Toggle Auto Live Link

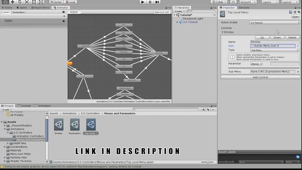pos(162,12)
